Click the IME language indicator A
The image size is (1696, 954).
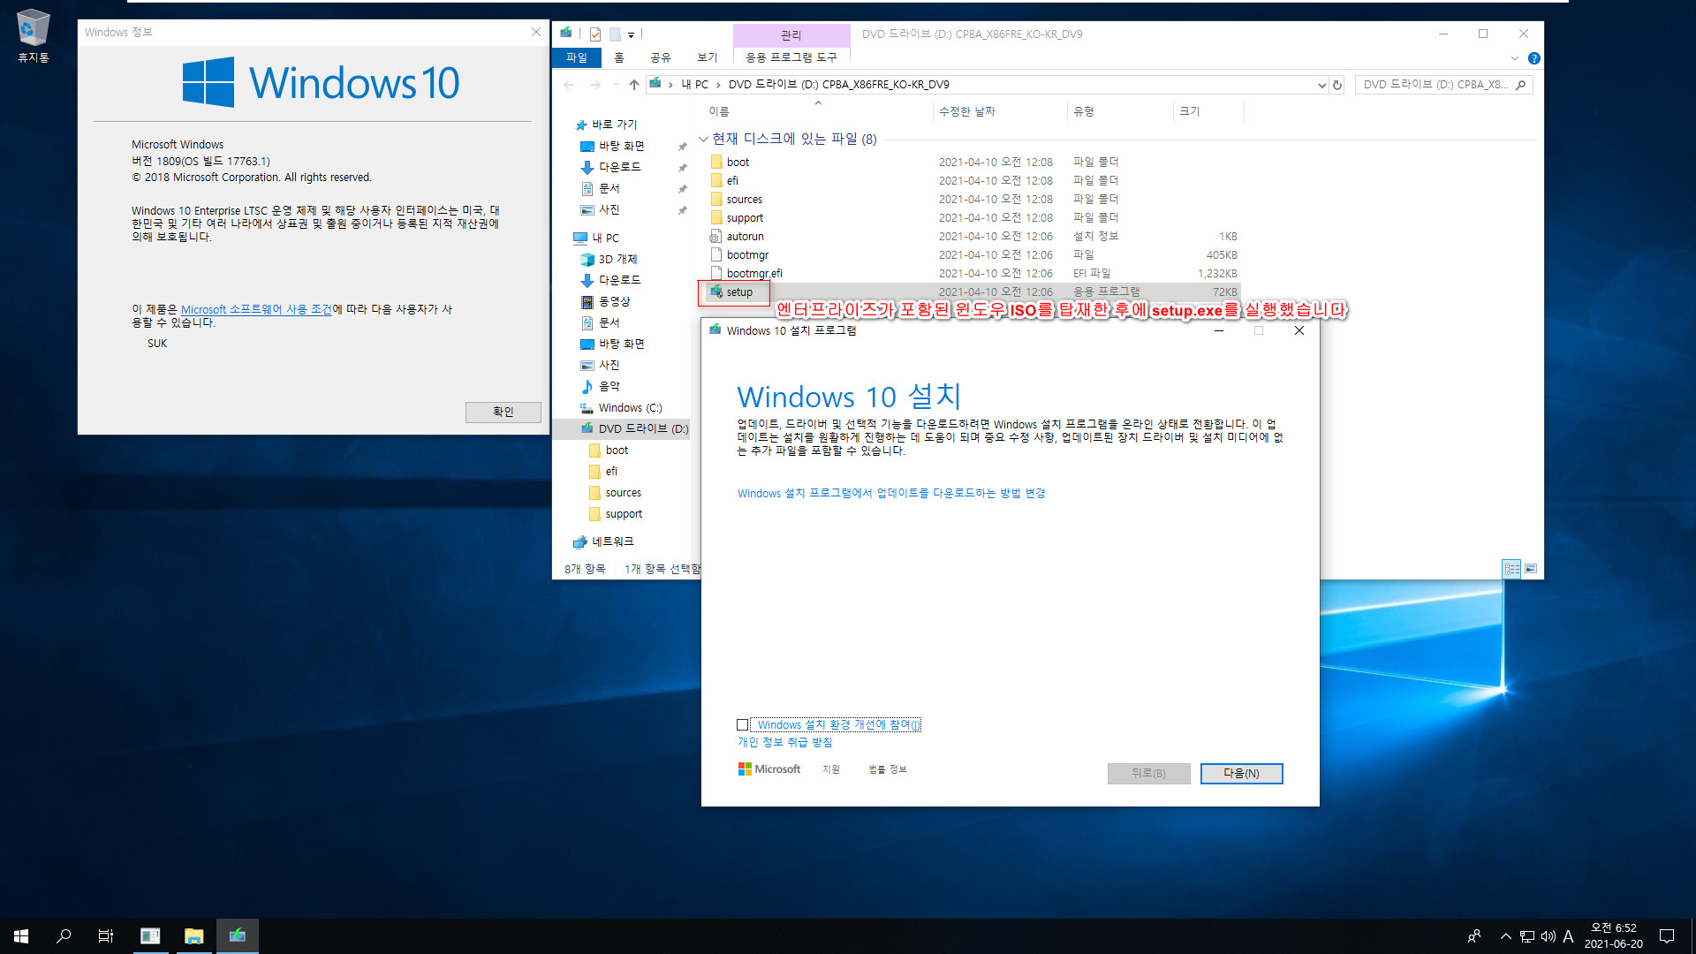coord(1569,936)
